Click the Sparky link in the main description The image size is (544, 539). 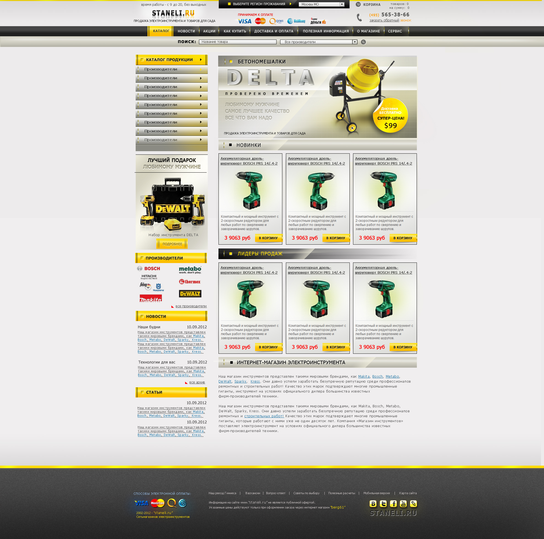coord(240,382)
